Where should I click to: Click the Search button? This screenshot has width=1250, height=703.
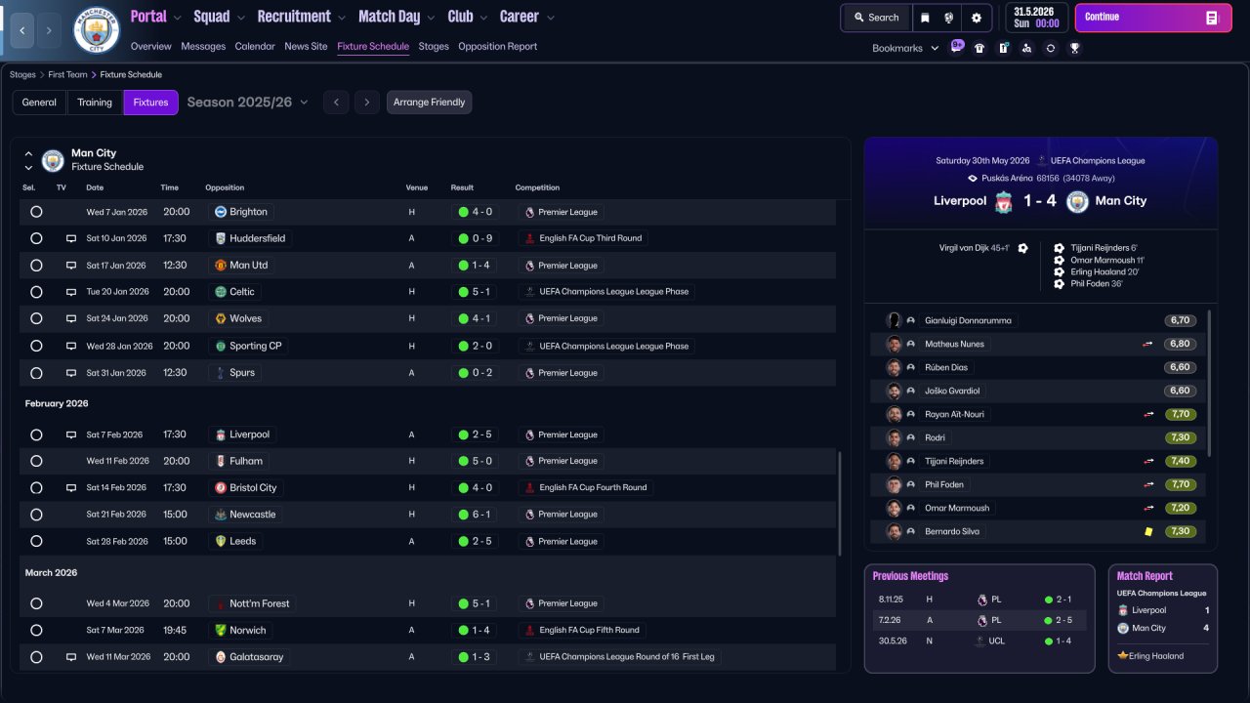click(876, 18)
